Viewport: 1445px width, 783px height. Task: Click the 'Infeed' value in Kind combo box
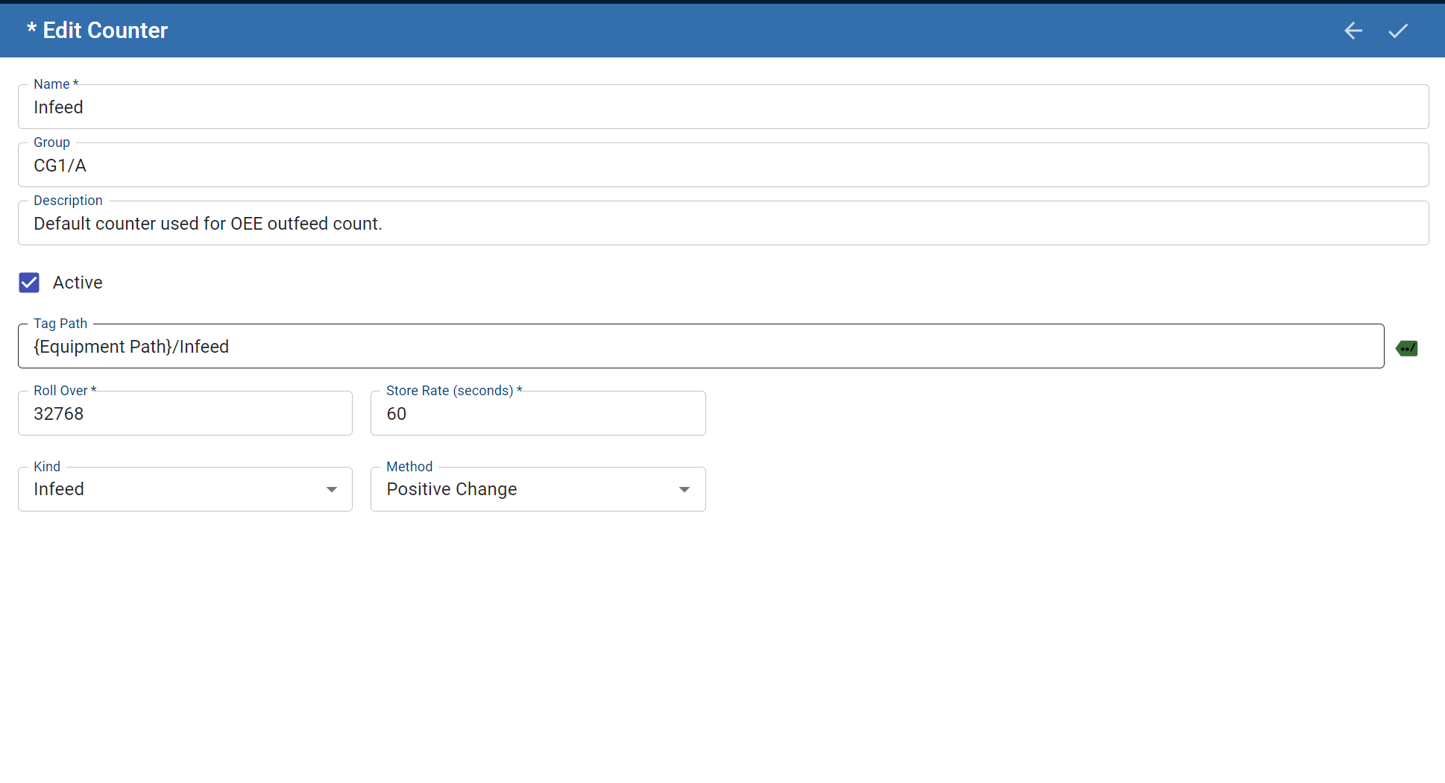point(59,489)
